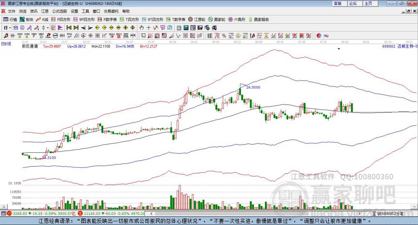
Task: Open the 公式选股 menu
Action: [60, 11]
